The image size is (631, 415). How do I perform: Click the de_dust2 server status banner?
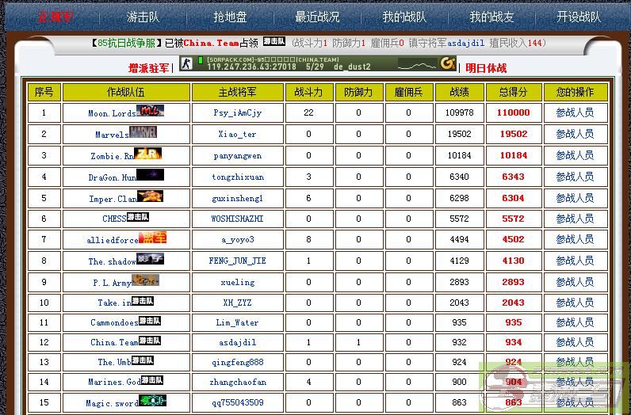317,63
